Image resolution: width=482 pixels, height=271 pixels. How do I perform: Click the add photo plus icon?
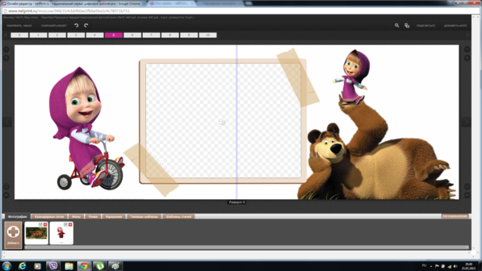point(13,232)
